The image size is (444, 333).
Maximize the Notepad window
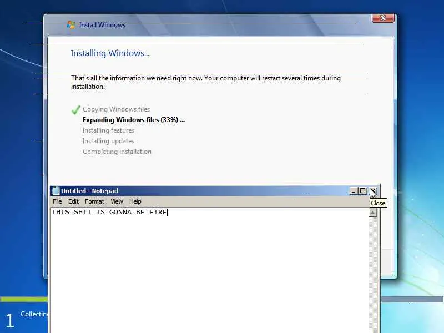click(x=362, y=191)
